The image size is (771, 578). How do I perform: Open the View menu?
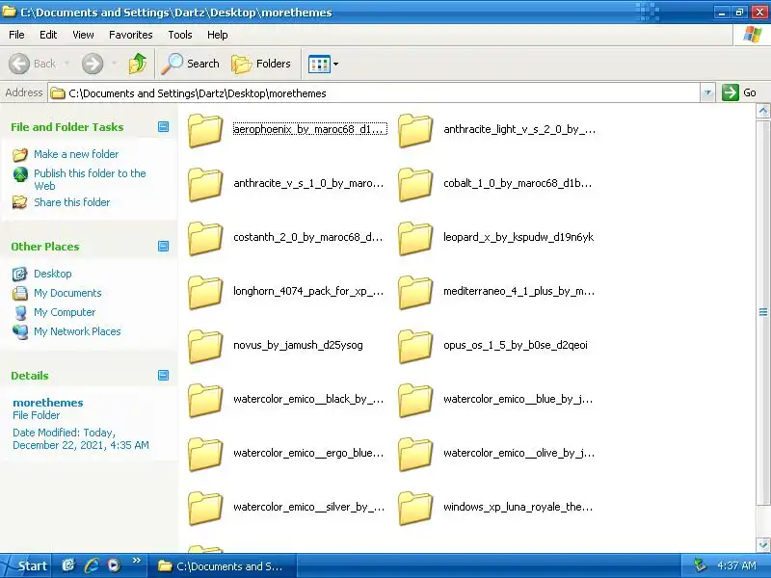83,35
